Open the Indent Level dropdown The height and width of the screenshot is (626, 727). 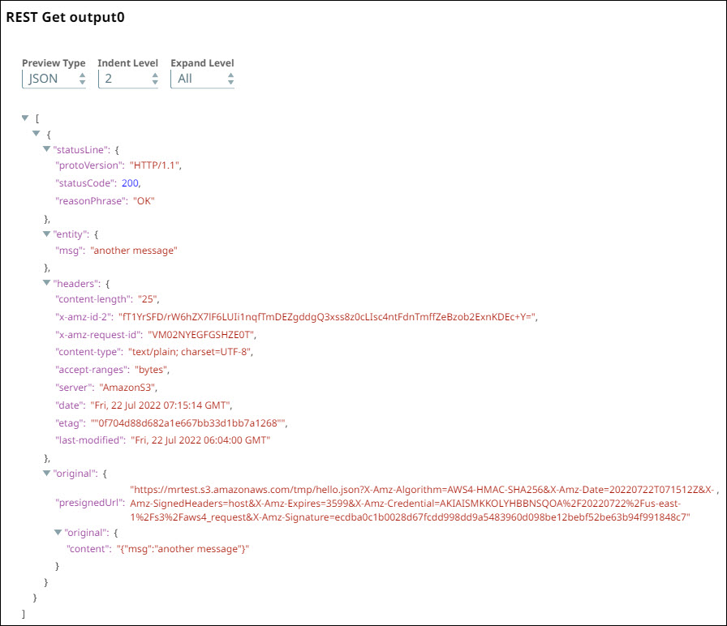[128, 79]
